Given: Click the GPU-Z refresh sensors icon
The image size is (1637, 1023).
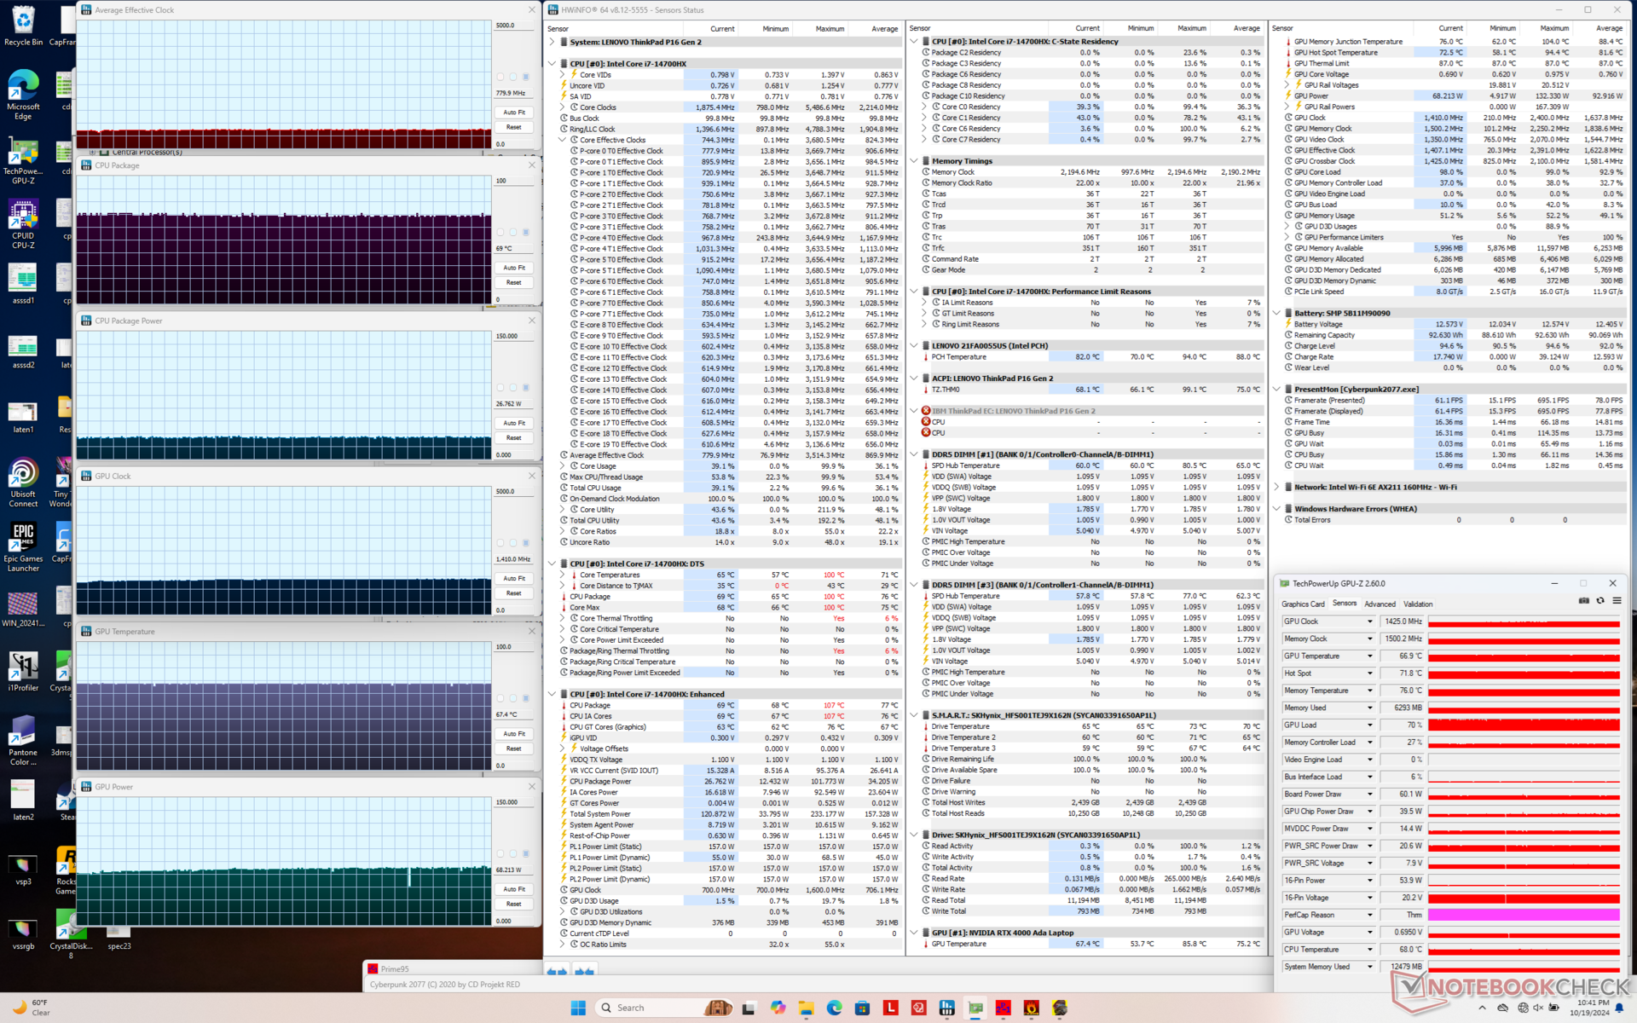Looking at the screenshot, I should tap(1600, 601).
